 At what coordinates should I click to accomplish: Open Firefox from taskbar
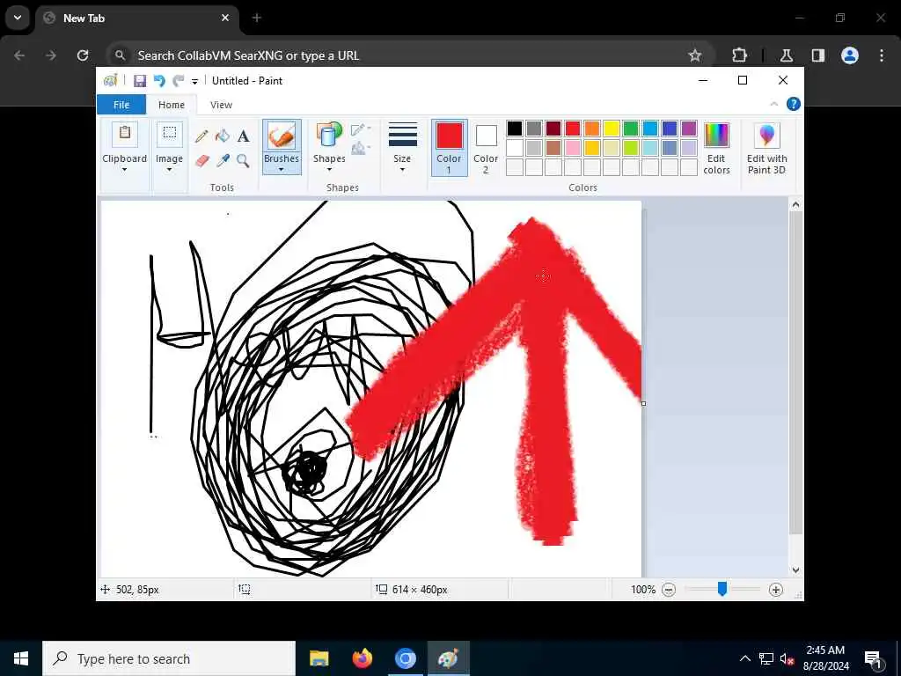tap(362, 658)
